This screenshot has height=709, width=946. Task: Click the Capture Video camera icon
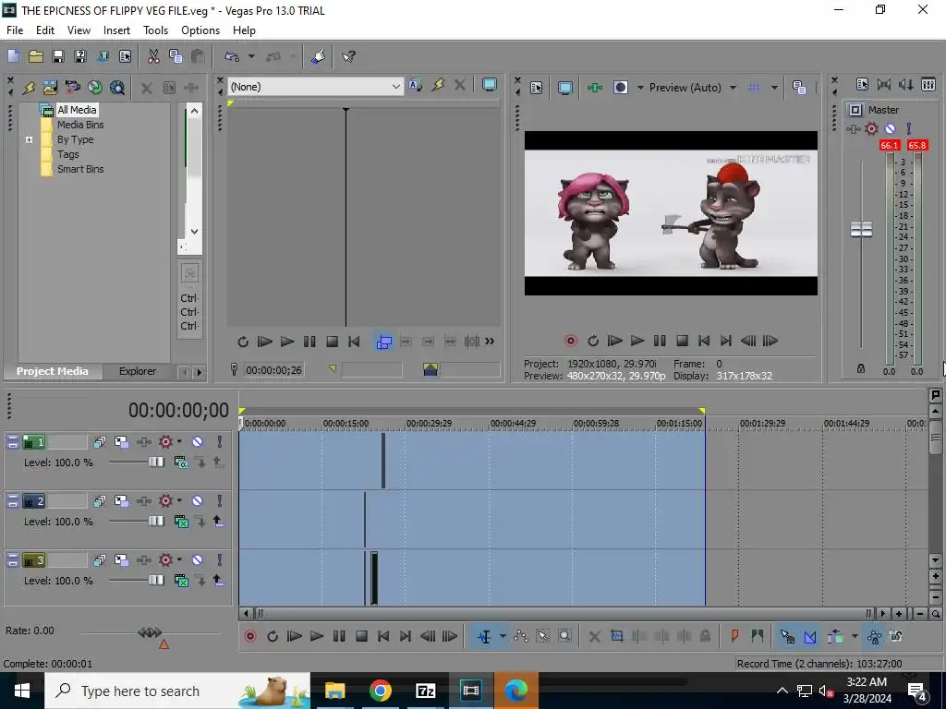click(72, 88)
